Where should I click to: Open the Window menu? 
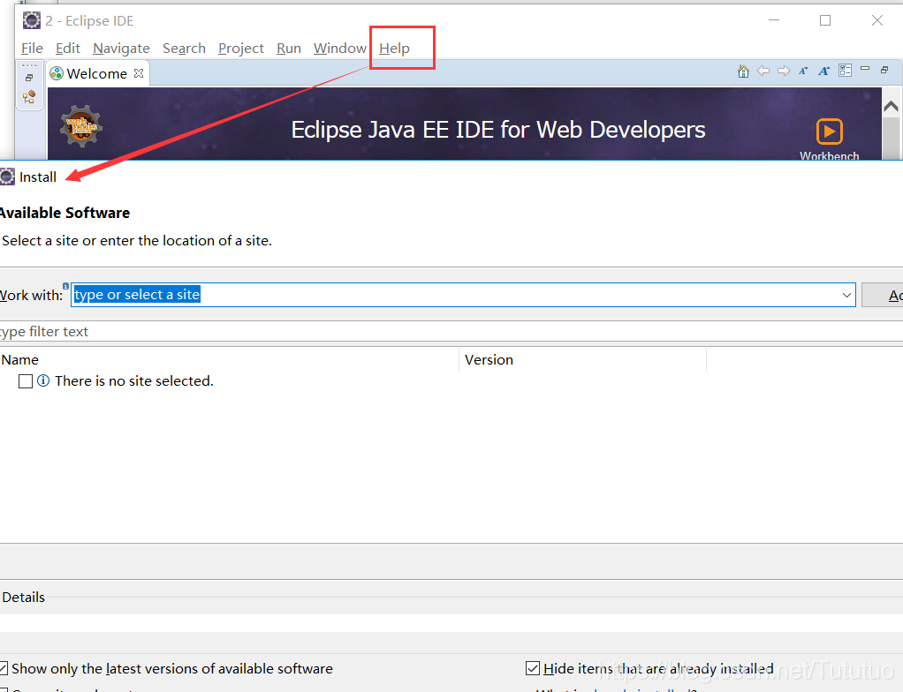(x=340, y=49)
